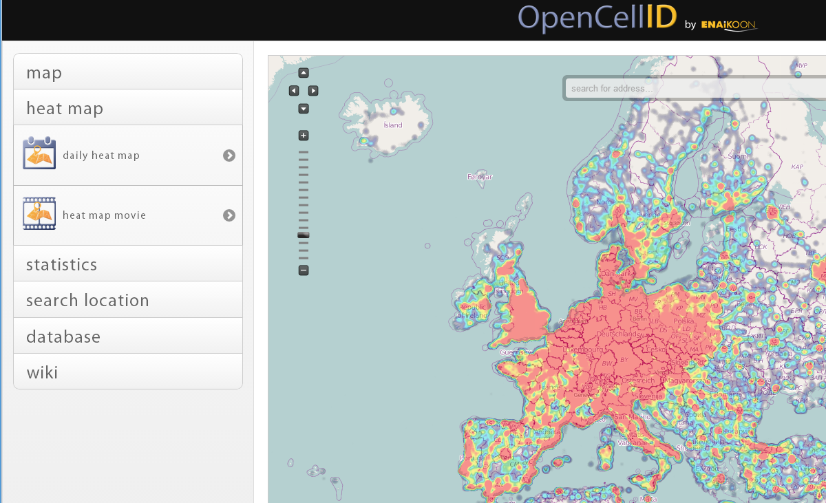
Task: Zoom in with the plus button
Action: pyautogui.click(x=304, y=136)
